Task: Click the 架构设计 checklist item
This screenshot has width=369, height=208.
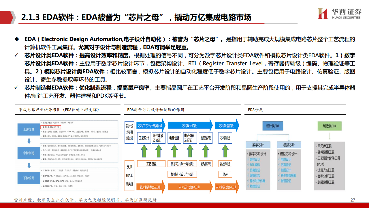Action: click(x=254, y=159)
